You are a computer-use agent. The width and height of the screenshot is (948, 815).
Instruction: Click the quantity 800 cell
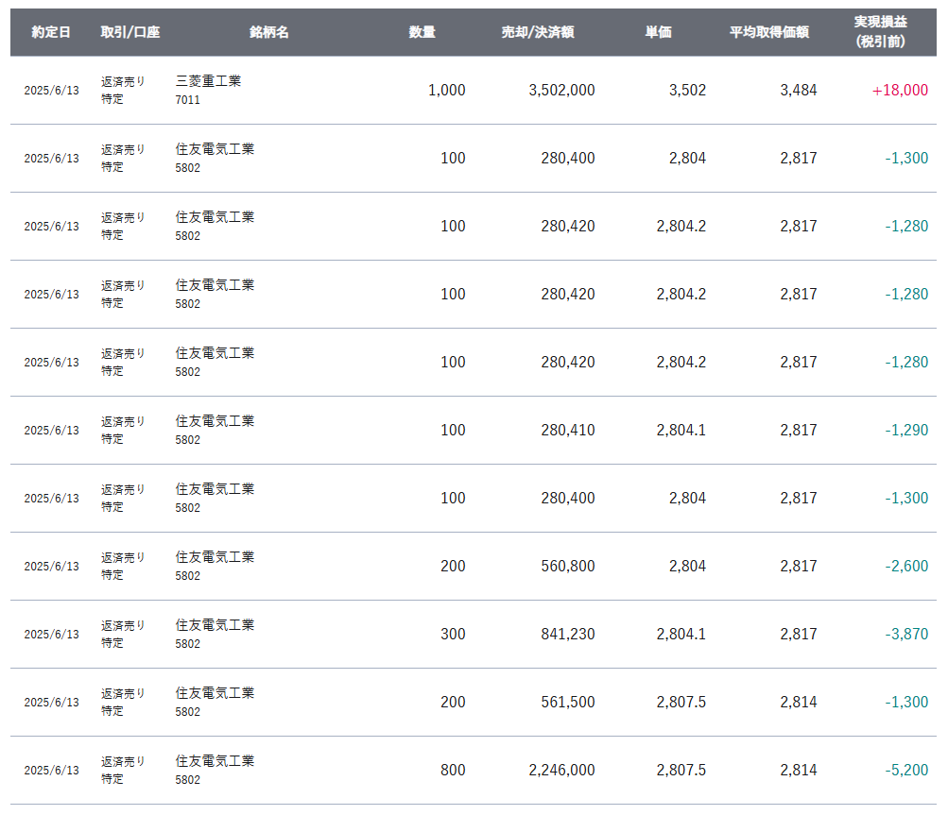coord(453,771)
